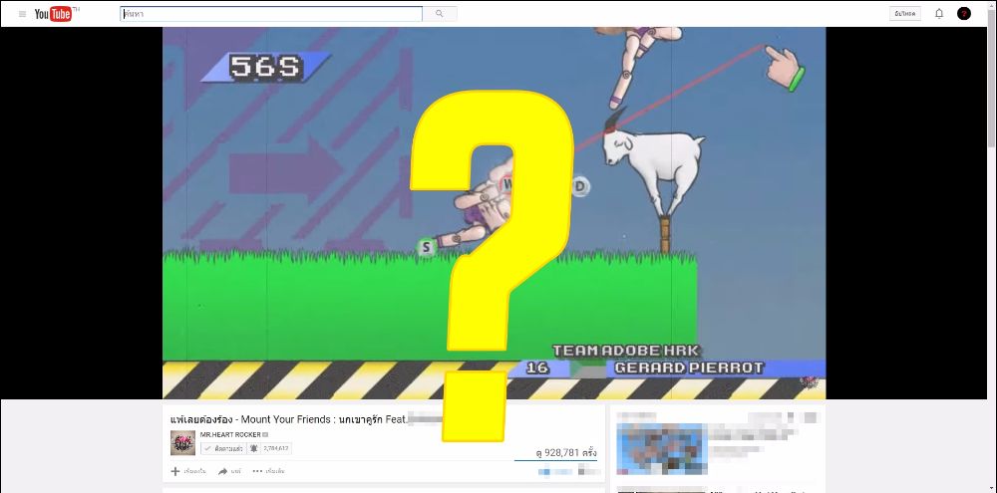Click the MR.HEART ROCKER channel avatar

tap(181, 443)
